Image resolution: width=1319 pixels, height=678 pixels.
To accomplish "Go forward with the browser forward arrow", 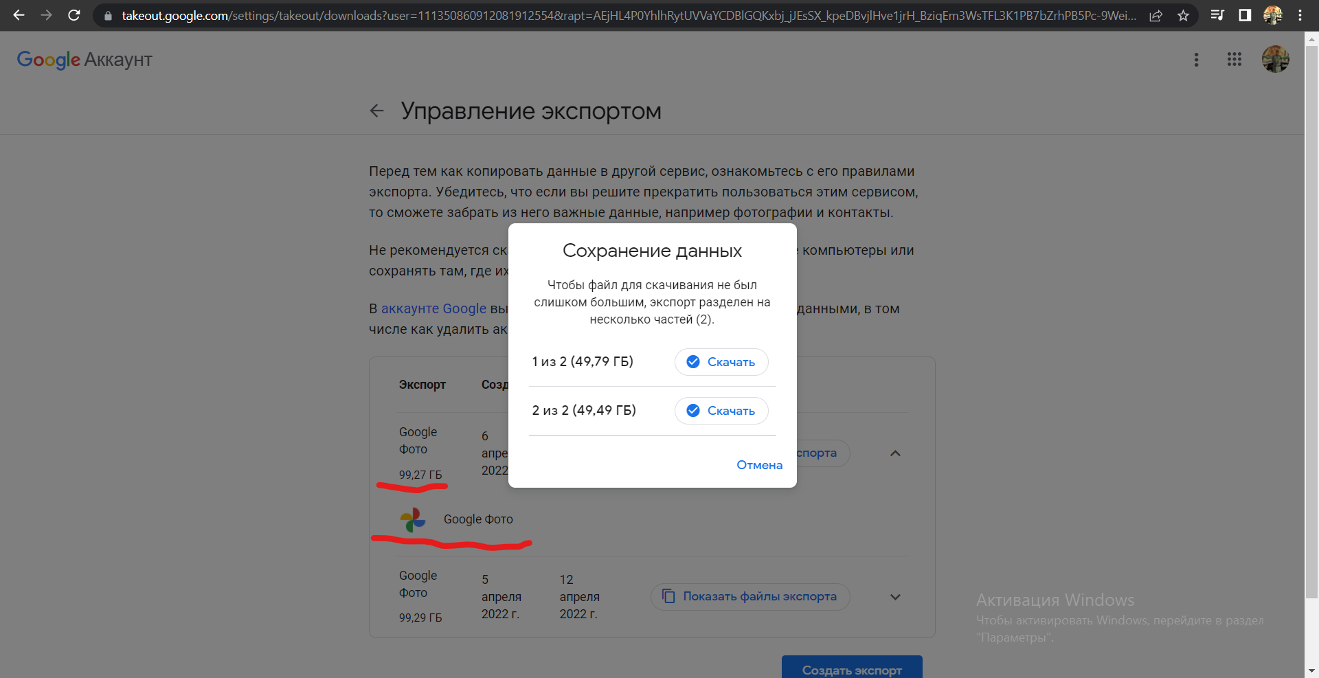I will 46,15.
